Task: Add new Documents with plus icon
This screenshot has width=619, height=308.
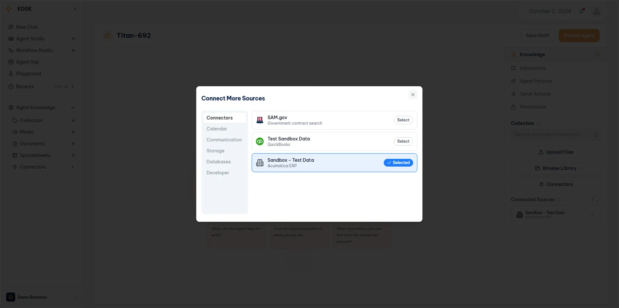Action: point(73,144)
